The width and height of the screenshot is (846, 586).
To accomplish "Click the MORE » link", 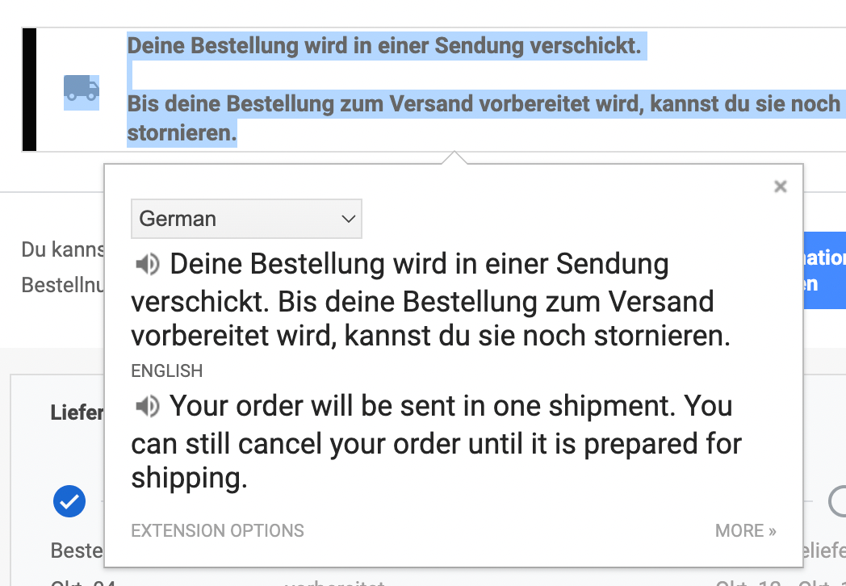I will [746, 531].
